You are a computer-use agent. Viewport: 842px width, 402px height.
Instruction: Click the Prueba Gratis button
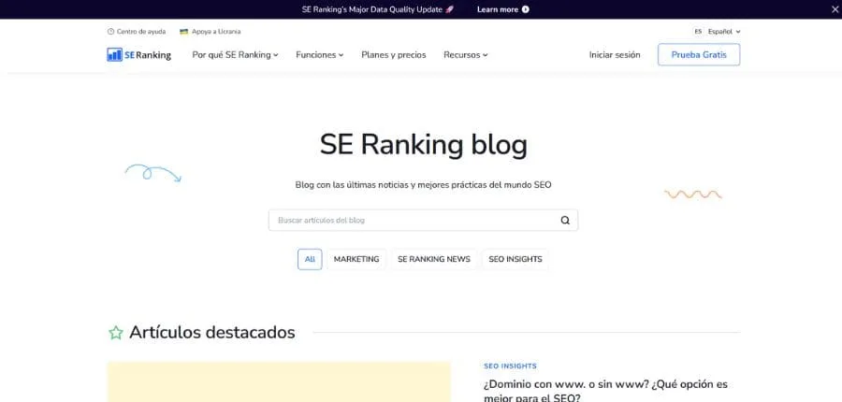698,55
